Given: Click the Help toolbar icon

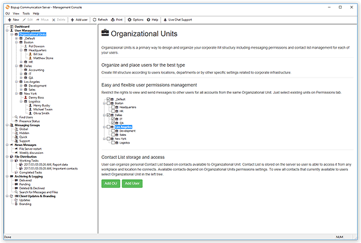Looking at the screenshot, I should (x=153, y=19).
